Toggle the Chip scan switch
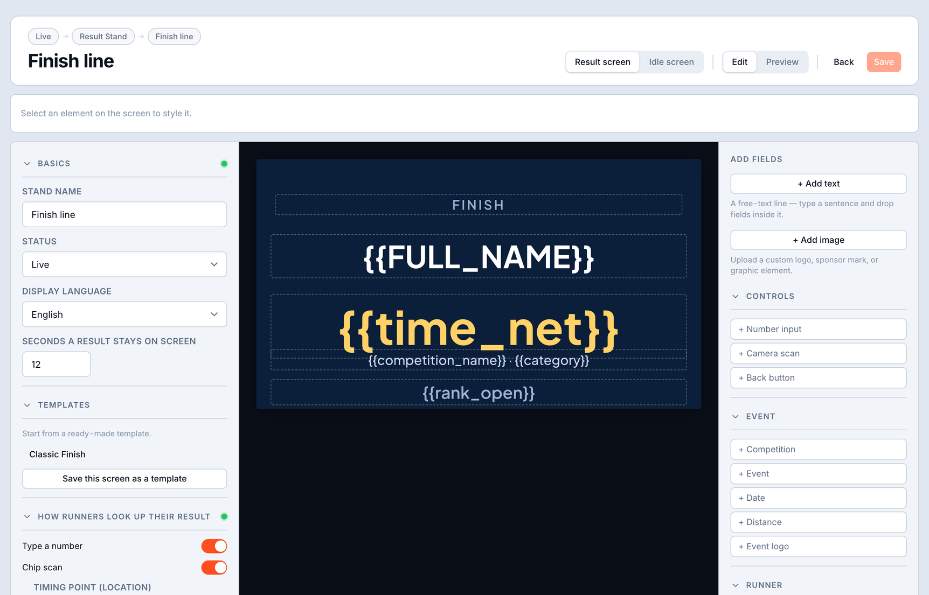The height and width of the screenshot is (595, 929). [214, 568]
